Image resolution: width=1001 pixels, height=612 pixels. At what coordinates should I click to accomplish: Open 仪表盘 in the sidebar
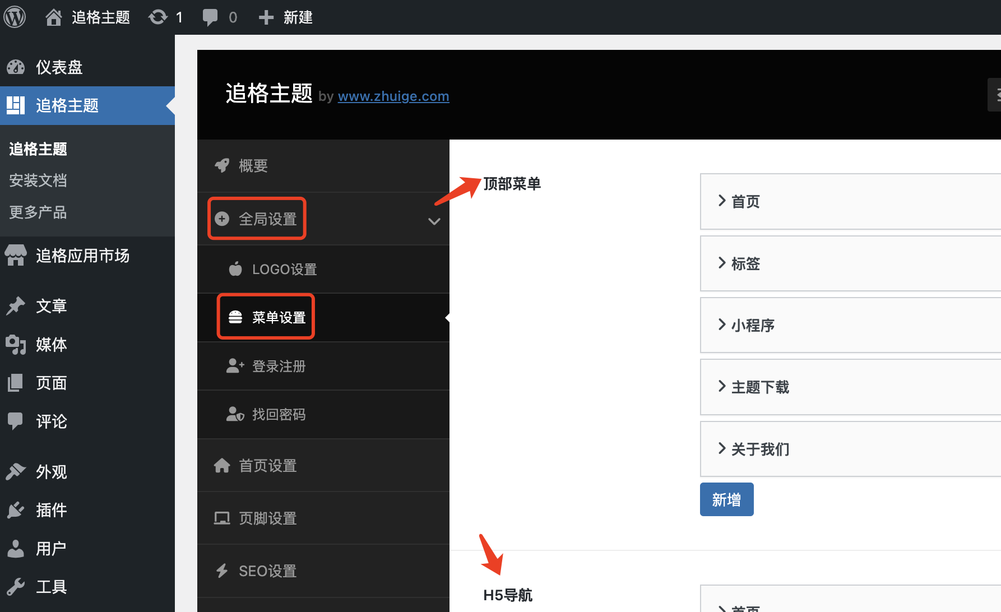click(x=87, y=67)
